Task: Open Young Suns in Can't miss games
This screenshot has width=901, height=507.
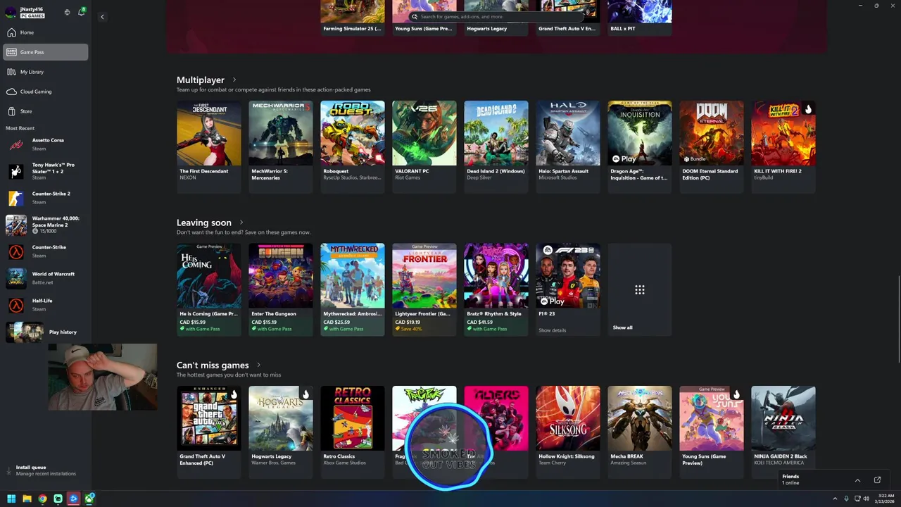Action: [711, 432]
